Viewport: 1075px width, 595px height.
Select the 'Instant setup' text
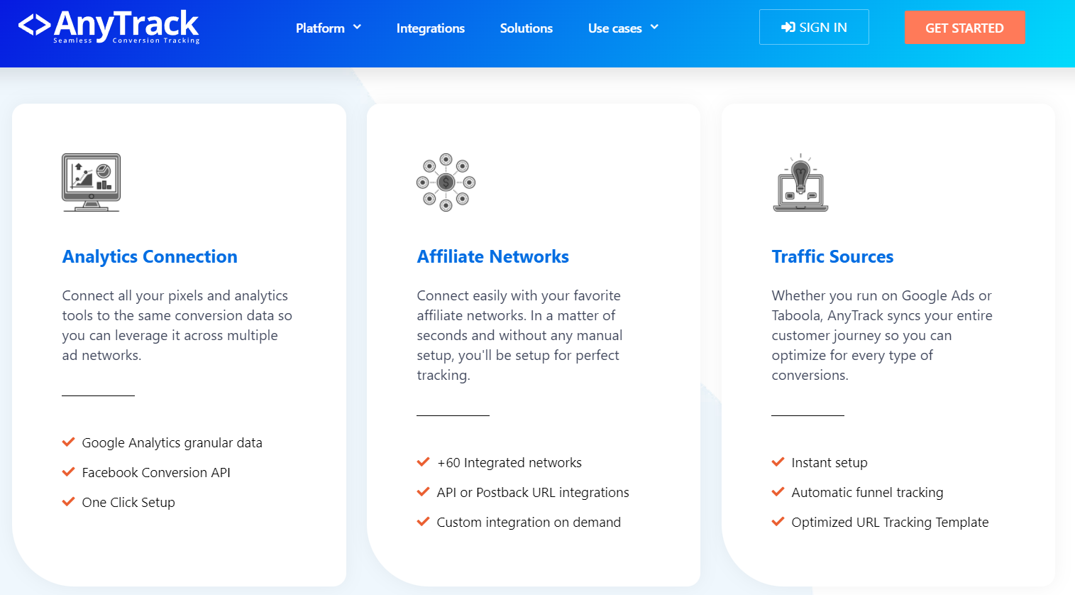point(829,462)
